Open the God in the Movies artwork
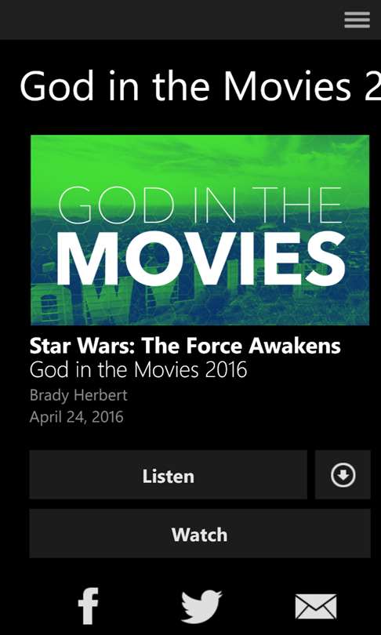Screen dimensions: 381x635 [x=200, y=230]
